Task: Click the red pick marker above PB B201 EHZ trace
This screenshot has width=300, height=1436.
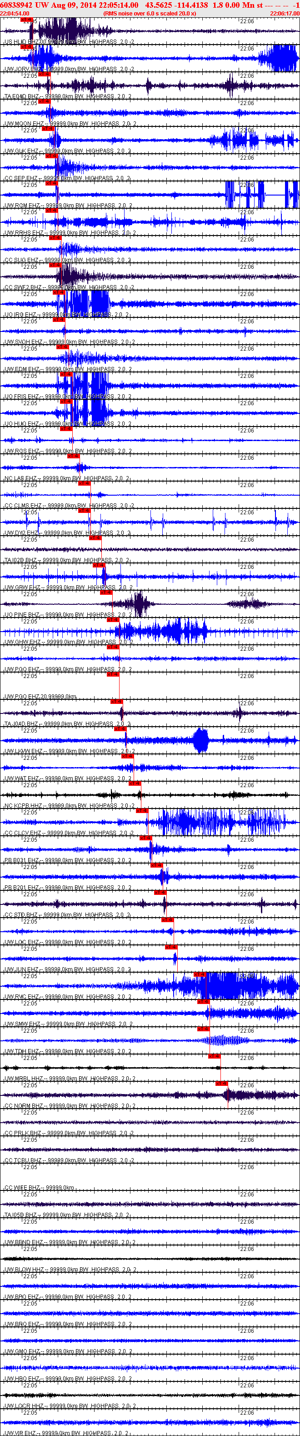Action: pos(157,864)
